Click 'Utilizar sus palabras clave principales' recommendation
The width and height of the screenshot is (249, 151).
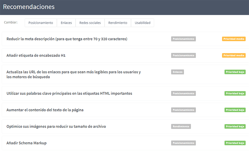click(69, 93)
